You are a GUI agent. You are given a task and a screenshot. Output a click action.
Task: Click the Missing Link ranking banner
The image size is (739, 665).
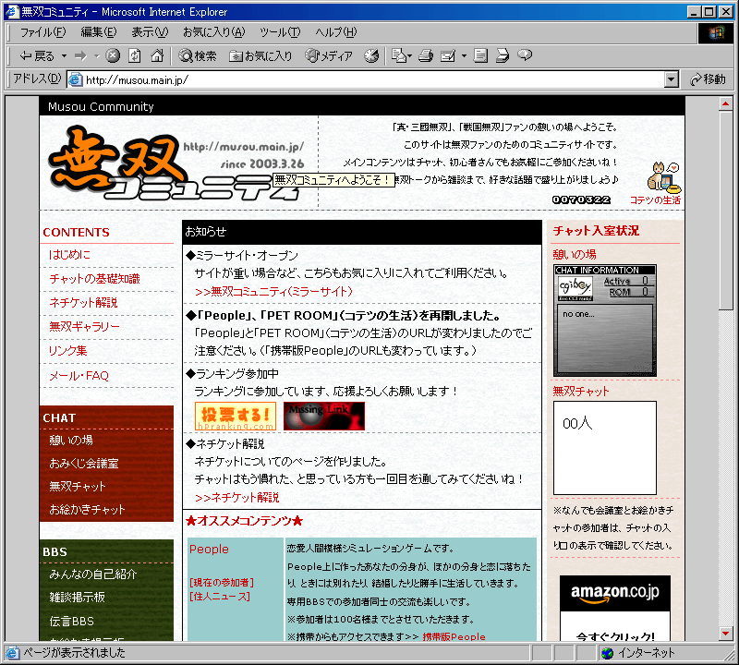(324, 416)
